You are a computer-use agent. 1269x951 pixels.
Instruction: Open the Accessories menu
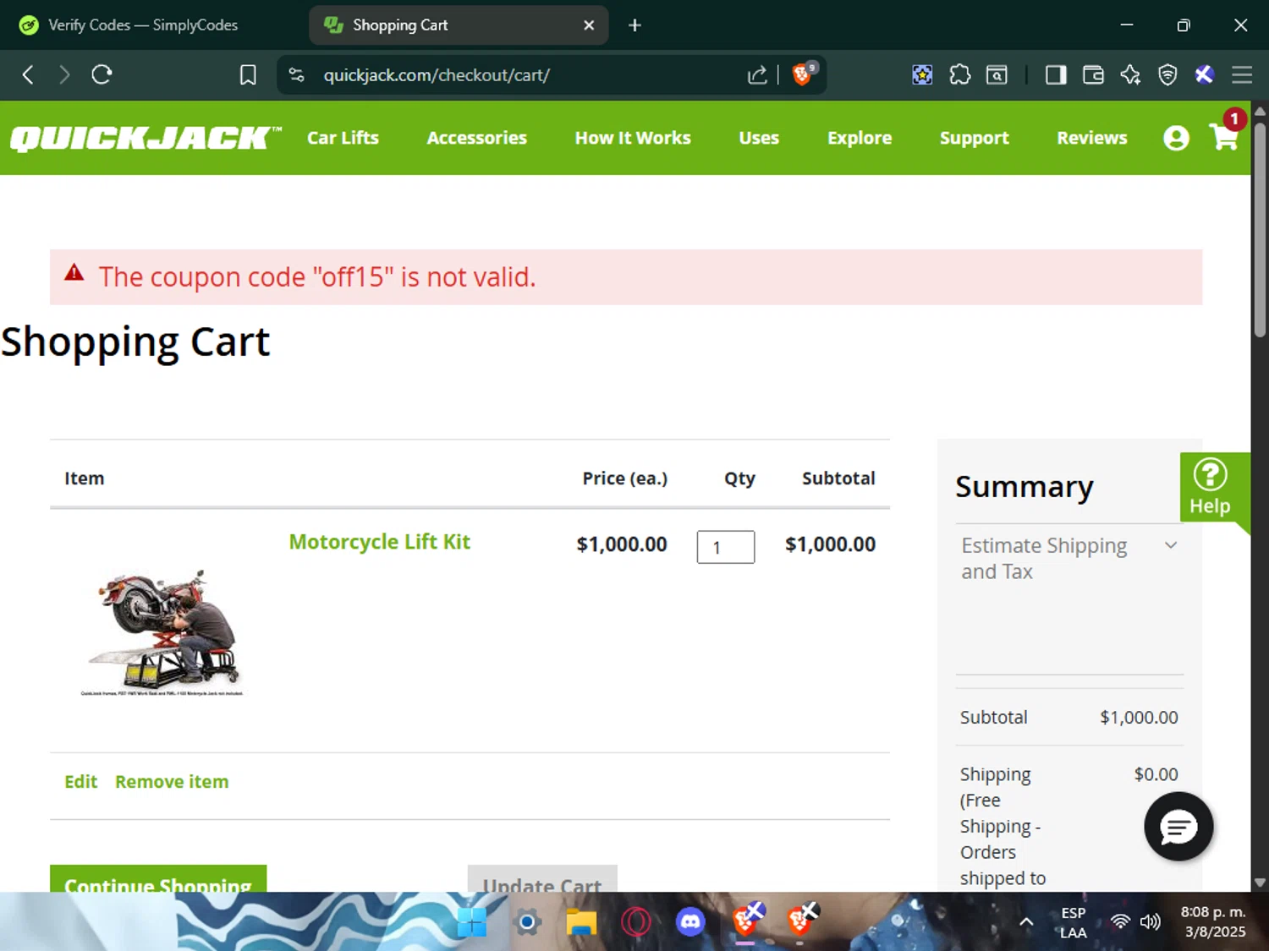[x=476, y=138]
